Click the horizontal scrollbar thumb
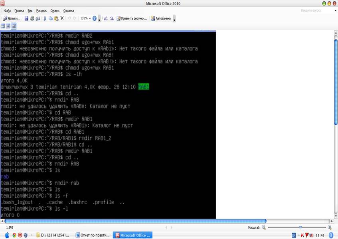The width and height of the screenshot is (338, 239). click(135, 221)
